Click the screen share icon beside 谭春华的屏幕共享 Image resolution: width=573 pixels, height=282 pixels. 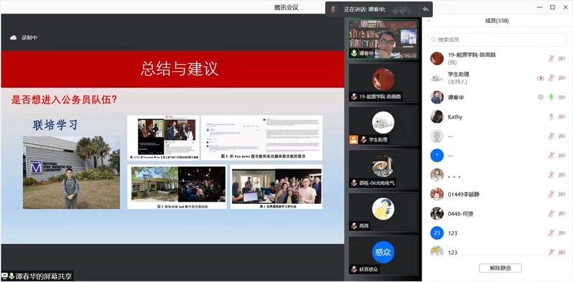[4, 276]
